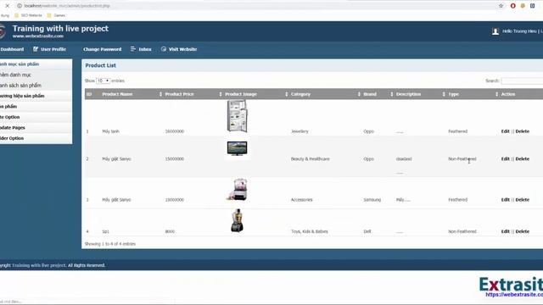
Task: Open the Opera extension icon
Action: (x=512, y=6)
